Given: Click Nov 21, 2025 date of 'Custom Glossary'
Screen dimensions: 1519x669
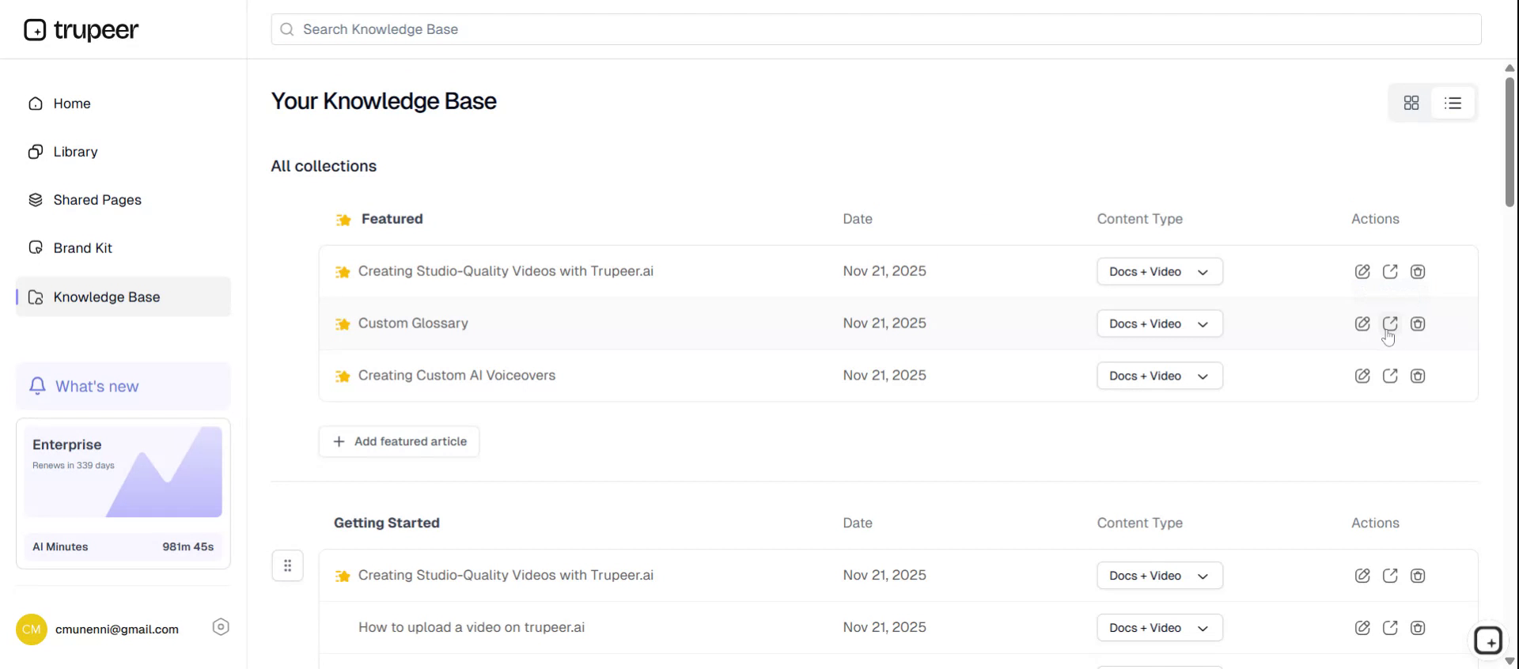Looking at the screenshot, I should (x=885, y=323).
